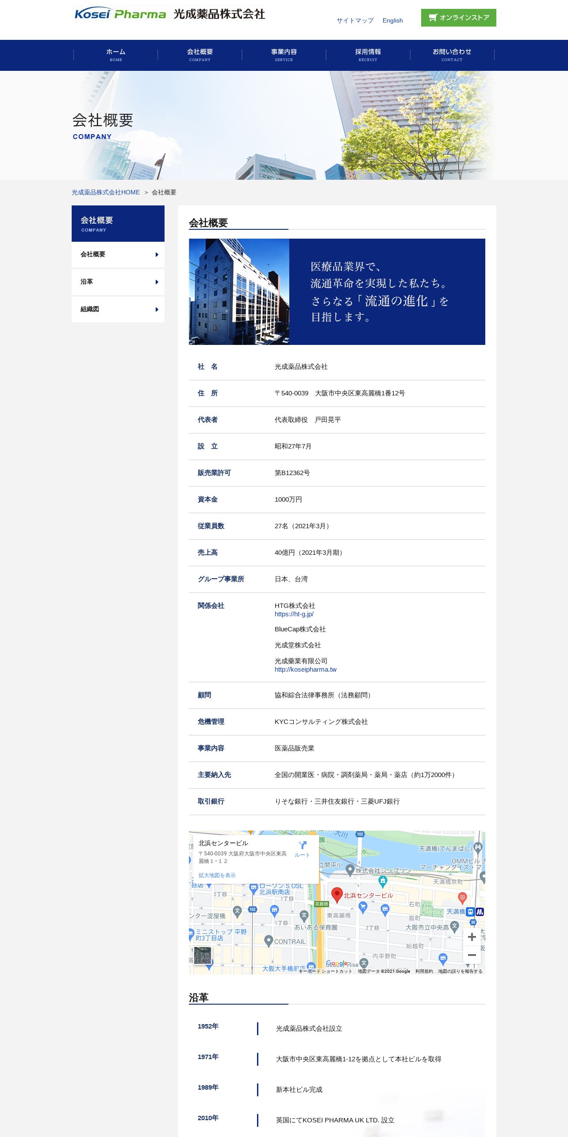Viewport: 568px width, 1137px height.
Task: Click the 1952年 timeline entry
Action: pos(208,1026)
